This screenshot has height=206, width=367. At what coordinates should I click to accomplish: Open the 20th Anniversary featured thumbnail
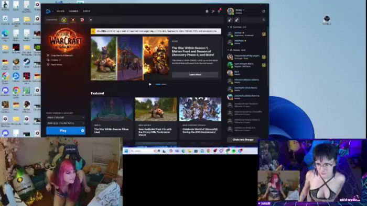pyautogui.click(x=200, y=109)
